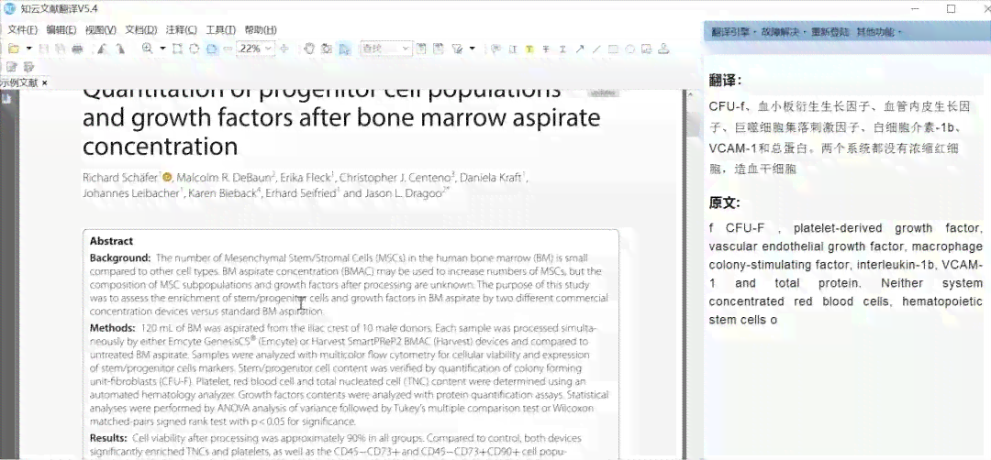Click the second icon in second toolbar row
Image resolution: width=991 pixels, height=460 pixels.
click(28, 66)
